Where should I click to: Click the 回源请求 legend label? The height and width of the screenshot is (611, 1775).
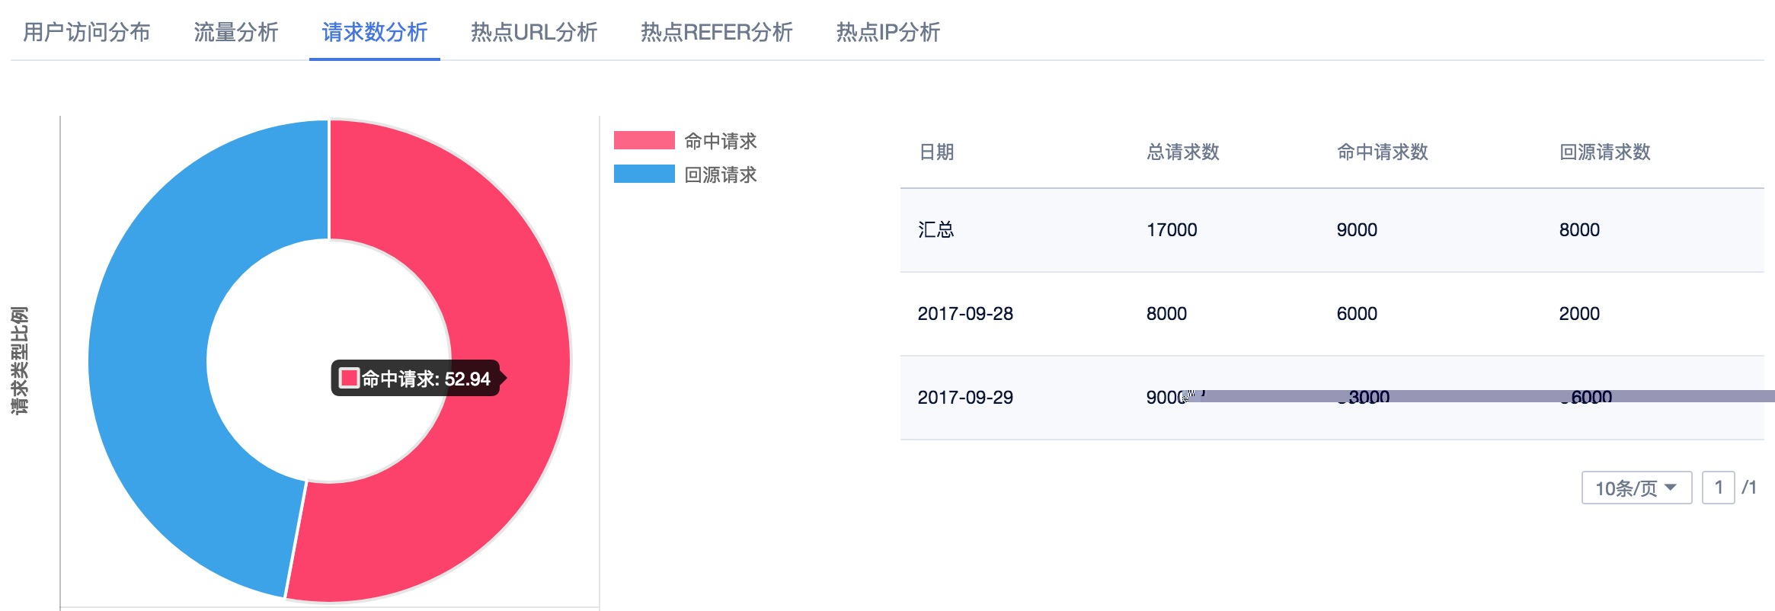click(721, 174)
